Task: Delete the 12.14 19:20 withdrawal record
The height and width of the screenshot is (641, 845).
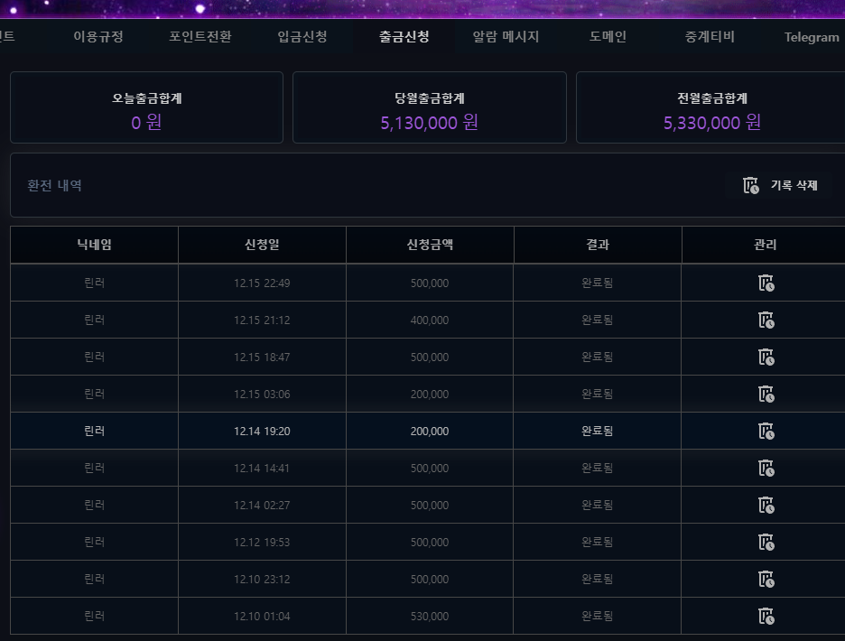Action: [x=766, y=432]
